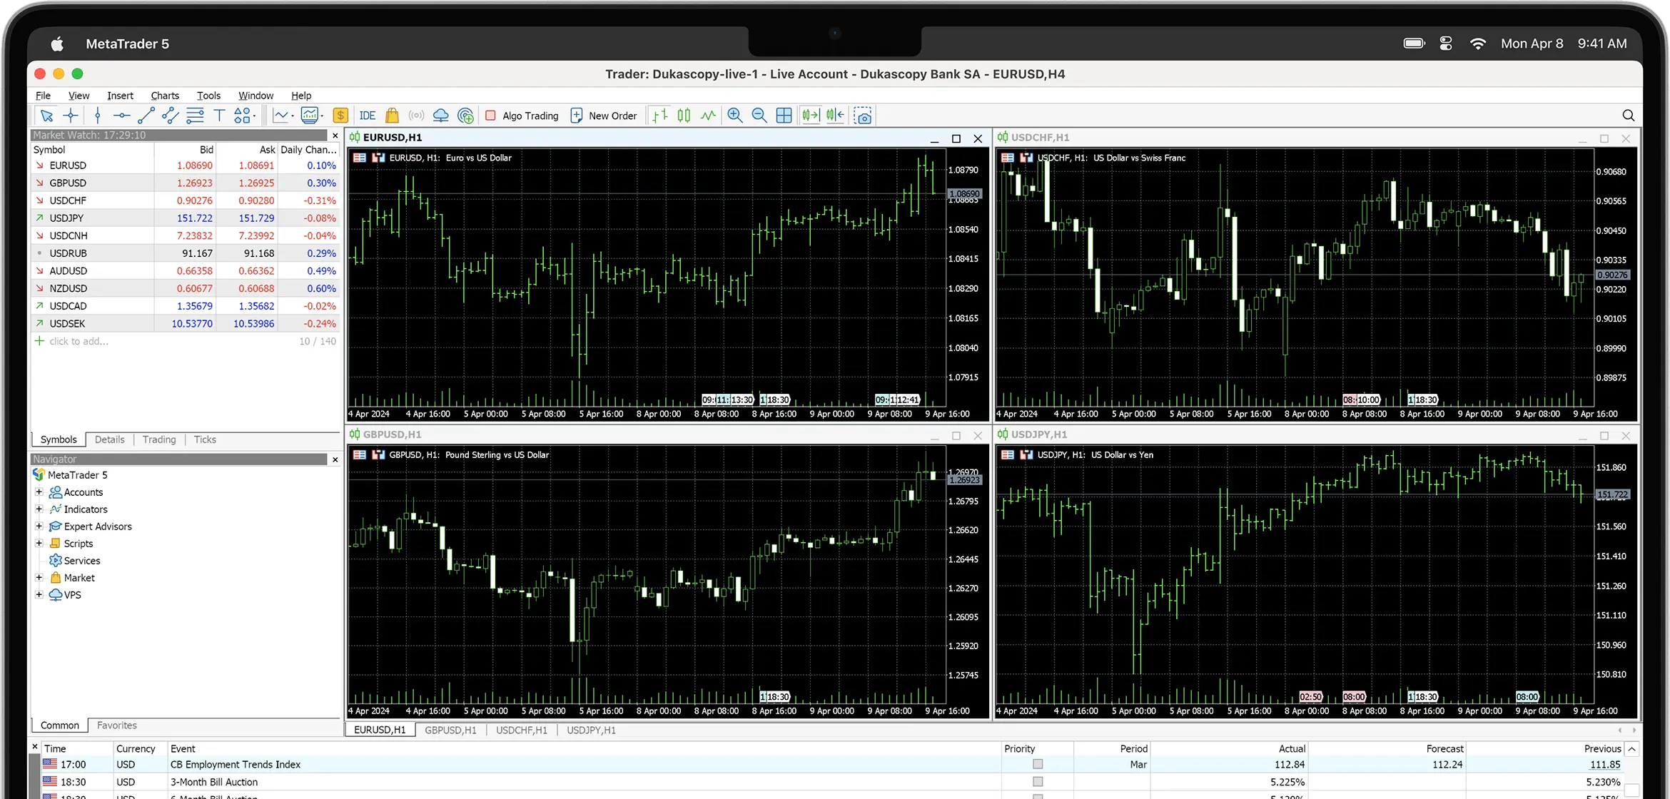Switch to the Ticks tab
The width and height of the screenshot is (1670, 799).
tap(205, 439)
